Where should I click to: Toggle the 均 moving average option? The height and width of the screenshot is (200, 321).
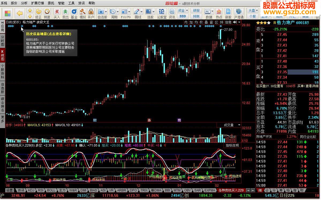point(196,22)
